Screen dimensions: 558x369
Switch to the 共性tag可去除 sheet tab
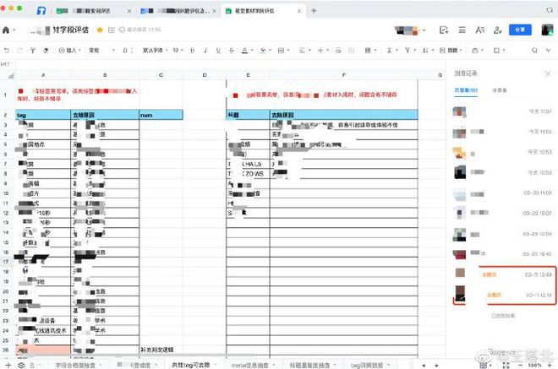tap(191, 364)
